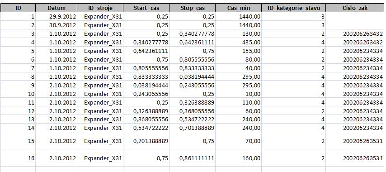The width and height of the screenshot is (386, 172).
Task: Select the ID_kategorie_stavu column header
Action: click(x=294, y=8)
